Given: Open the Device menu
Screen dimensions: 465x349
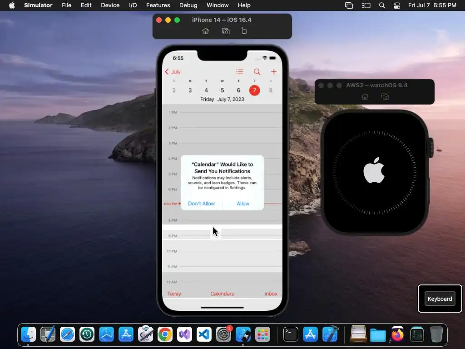Looking at the screenshot, I should (x=110, y=5).
